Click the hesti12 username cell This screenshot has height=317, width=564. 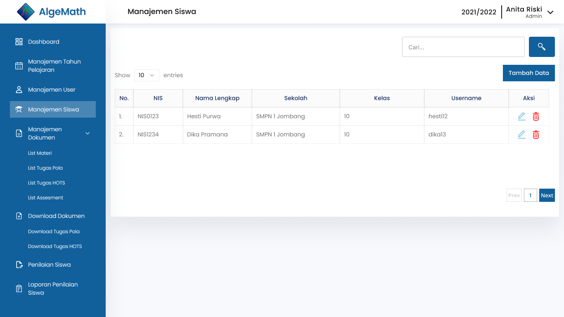pyautogui.click(x=467, y=116)
